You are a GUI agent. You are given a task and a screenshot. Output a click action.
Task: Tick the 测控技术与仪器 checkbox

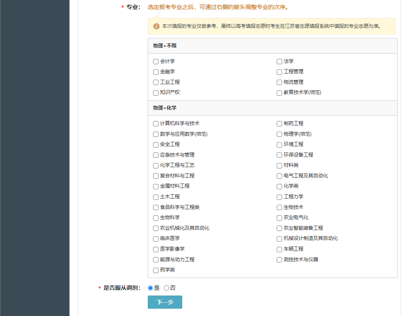point(279,260)
